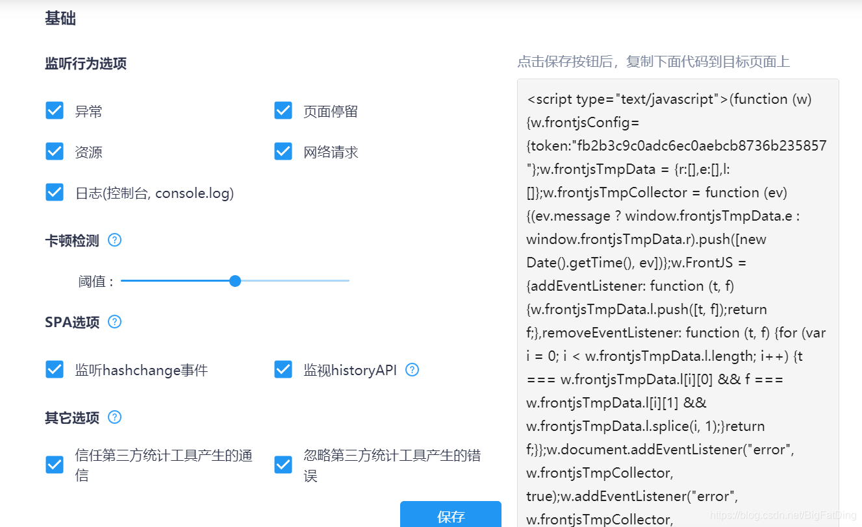
Task: Click the token value fb2b3c9c0adc6ec0aebcb8736b235857
Action: [x=701, y=146]
